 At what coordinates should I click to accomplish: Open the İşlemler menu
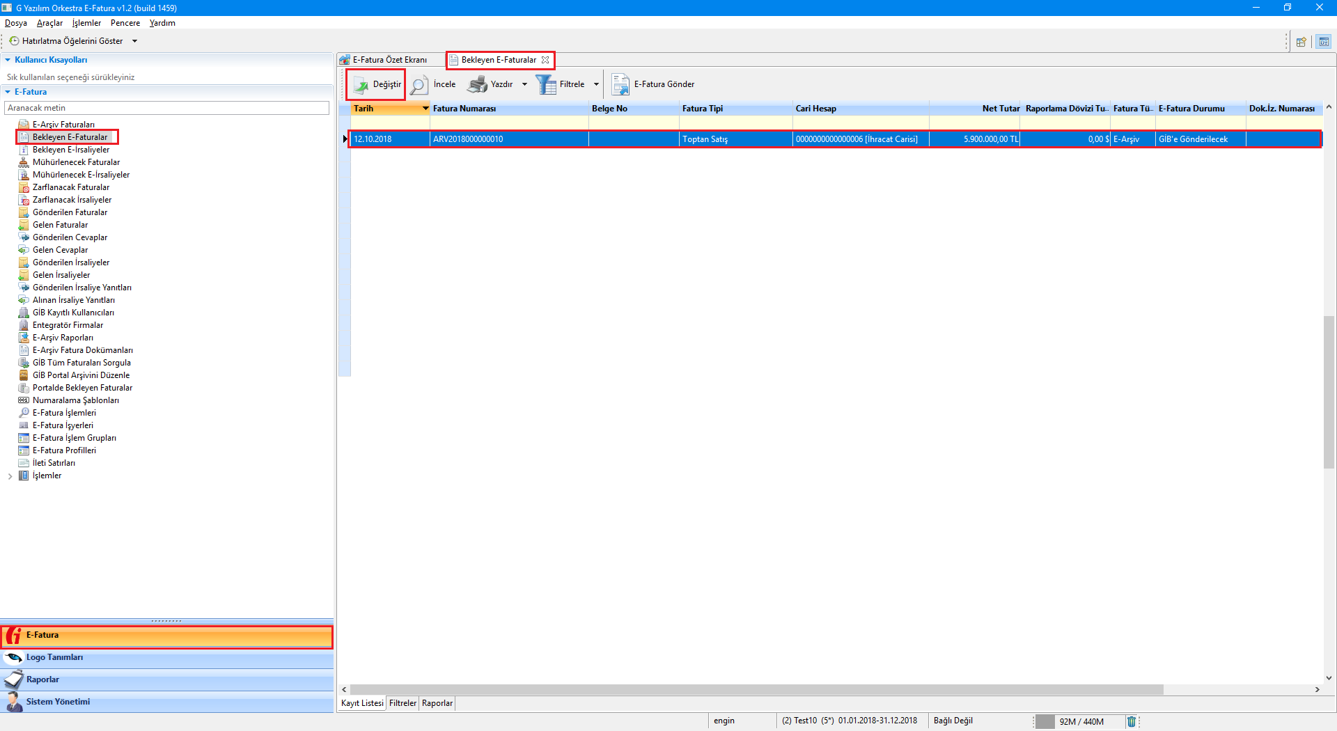[x=86, y=23]
